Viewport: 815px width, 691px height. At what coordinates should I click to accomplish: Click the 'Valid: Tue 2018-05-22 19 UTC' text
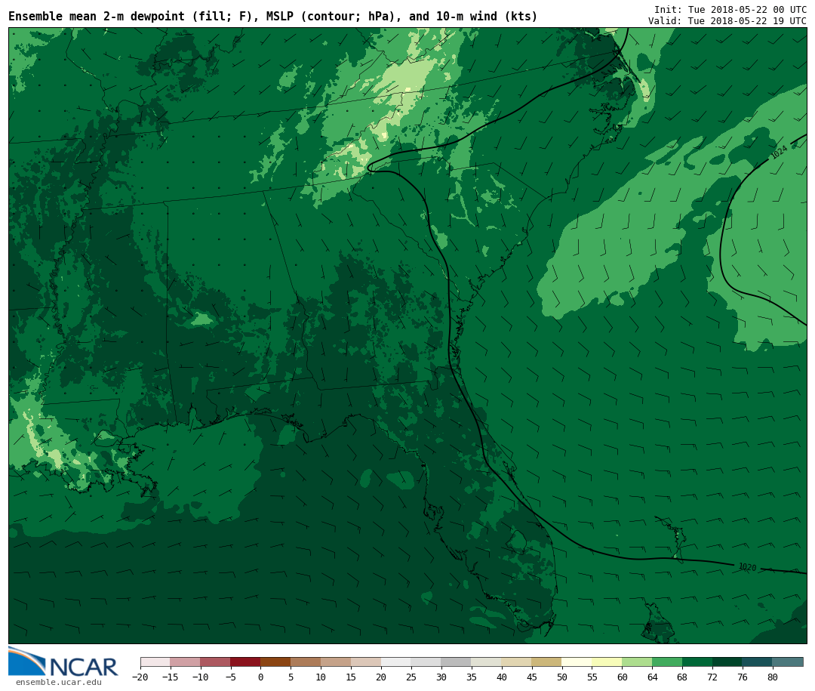727,21
